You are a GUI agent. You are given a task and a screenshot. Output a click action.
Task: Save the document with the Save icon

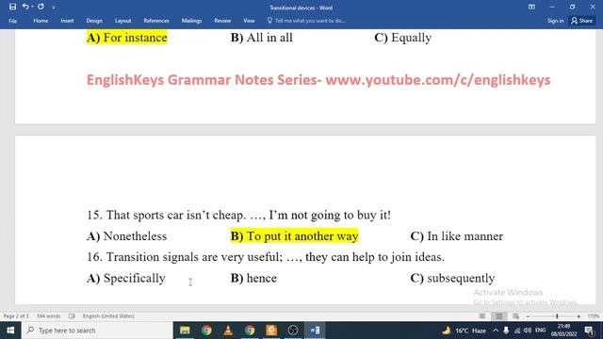click(12, 7)
